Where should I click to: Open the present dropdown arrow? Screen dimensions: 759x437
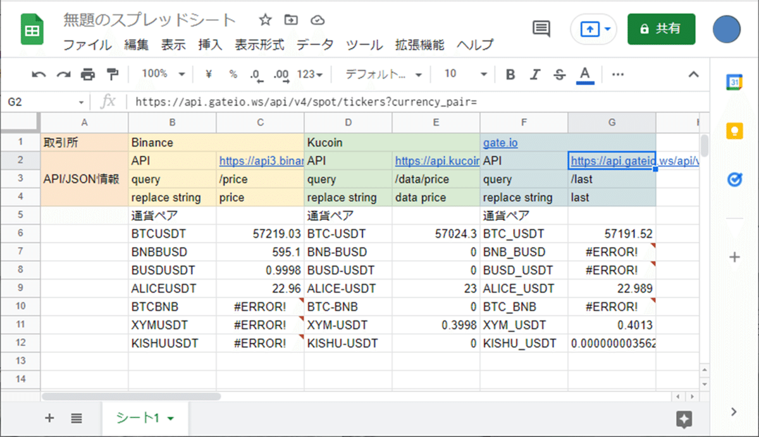pyautogui.click(x=608, y=29)
